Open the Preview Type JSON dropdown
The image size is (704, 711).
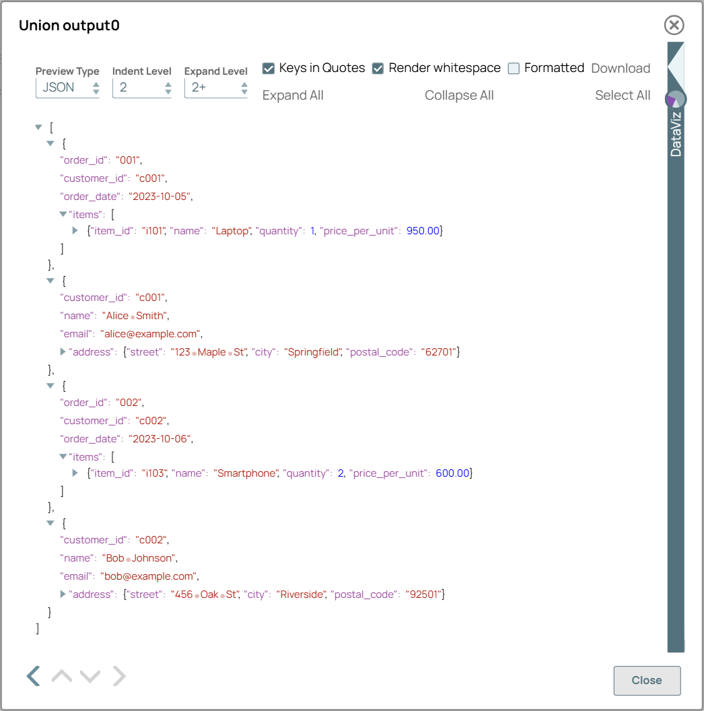click(67, 88)
